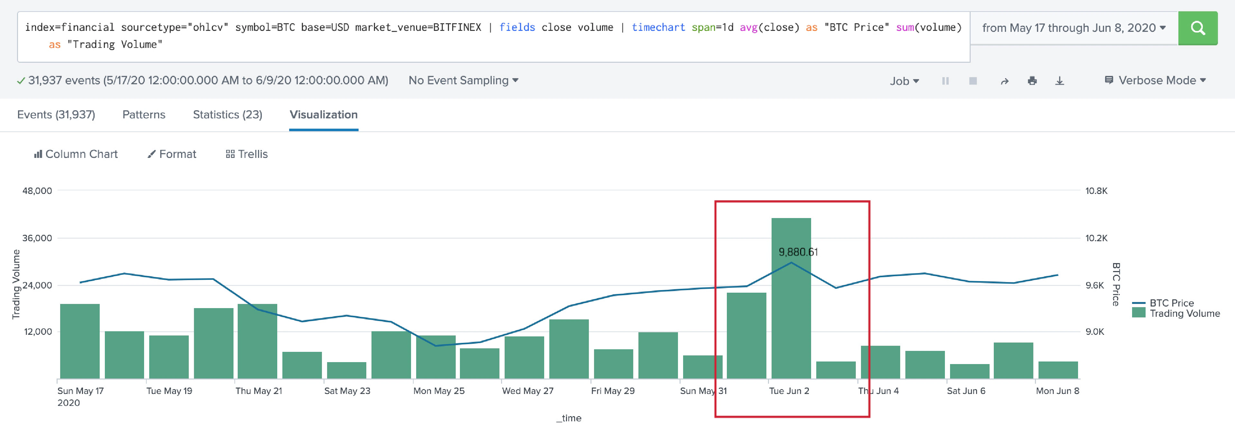This screenshot has height=430, width=1235.
Task: Click the 9.0K right axis value
Action: coord(1094,332)
